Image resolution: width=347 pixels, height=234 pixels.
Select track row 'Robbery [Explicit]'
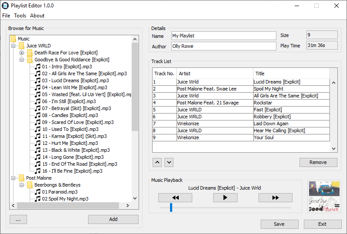click(x=241, y=117)
